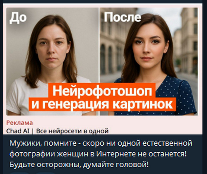Click the orange 'Нейрофотошоп' banner
The height and width of the screenshot is (174, 207).
click(102, 91)
